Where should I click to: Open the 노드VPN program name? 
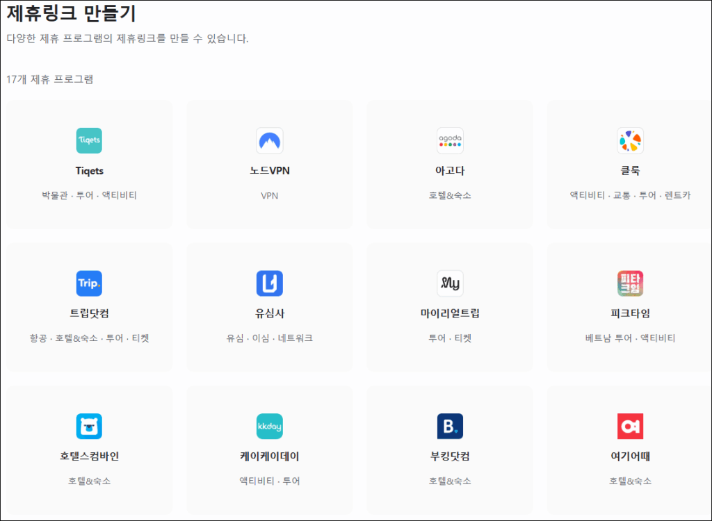click(x=270, y=171)
